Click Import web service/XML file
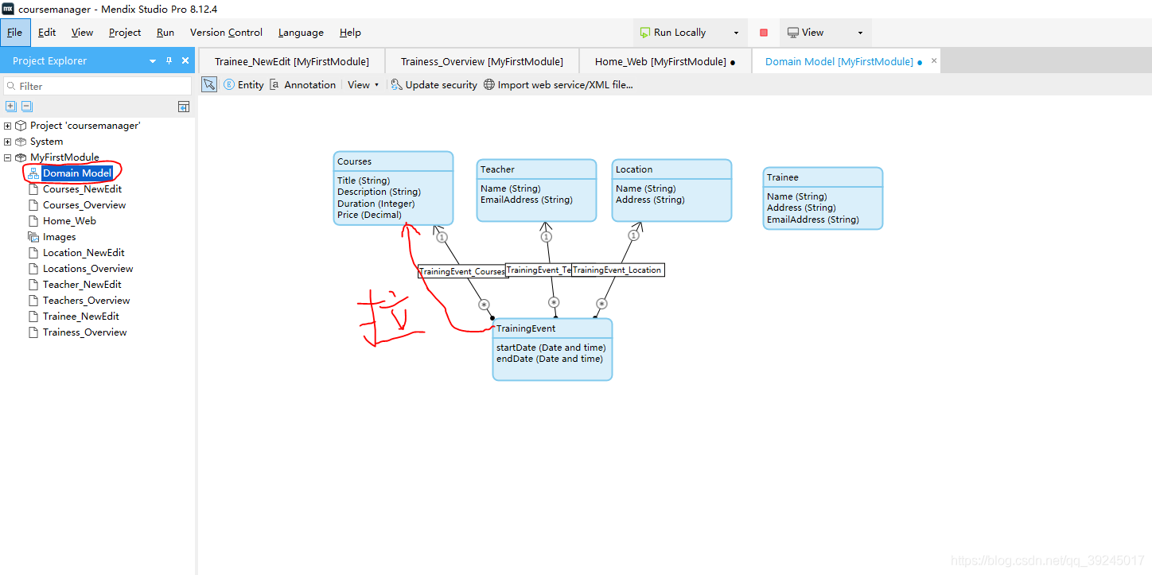1152x575 pixels. coord(558,85)
